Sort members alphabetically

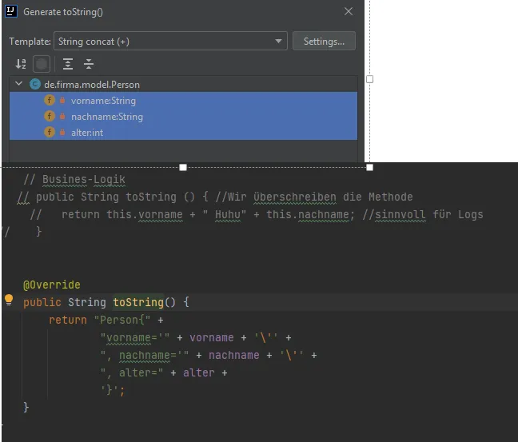(x=21, y=64)
